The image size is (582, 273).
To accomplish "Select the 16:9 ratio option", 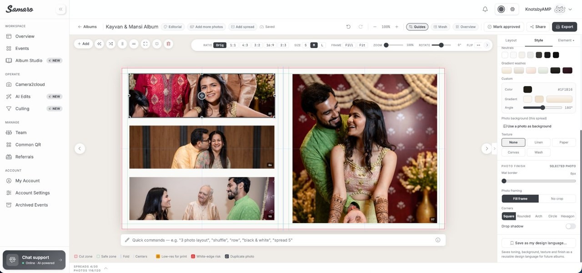I will tap(270, 45).
